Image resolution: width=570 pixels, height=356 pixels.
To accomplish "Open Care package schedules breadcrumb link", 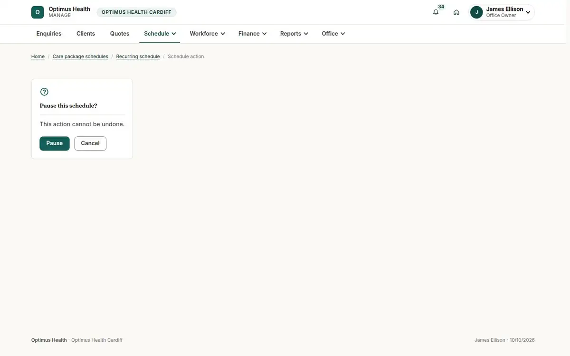I will pyautogui.click(x=80, y=56).
